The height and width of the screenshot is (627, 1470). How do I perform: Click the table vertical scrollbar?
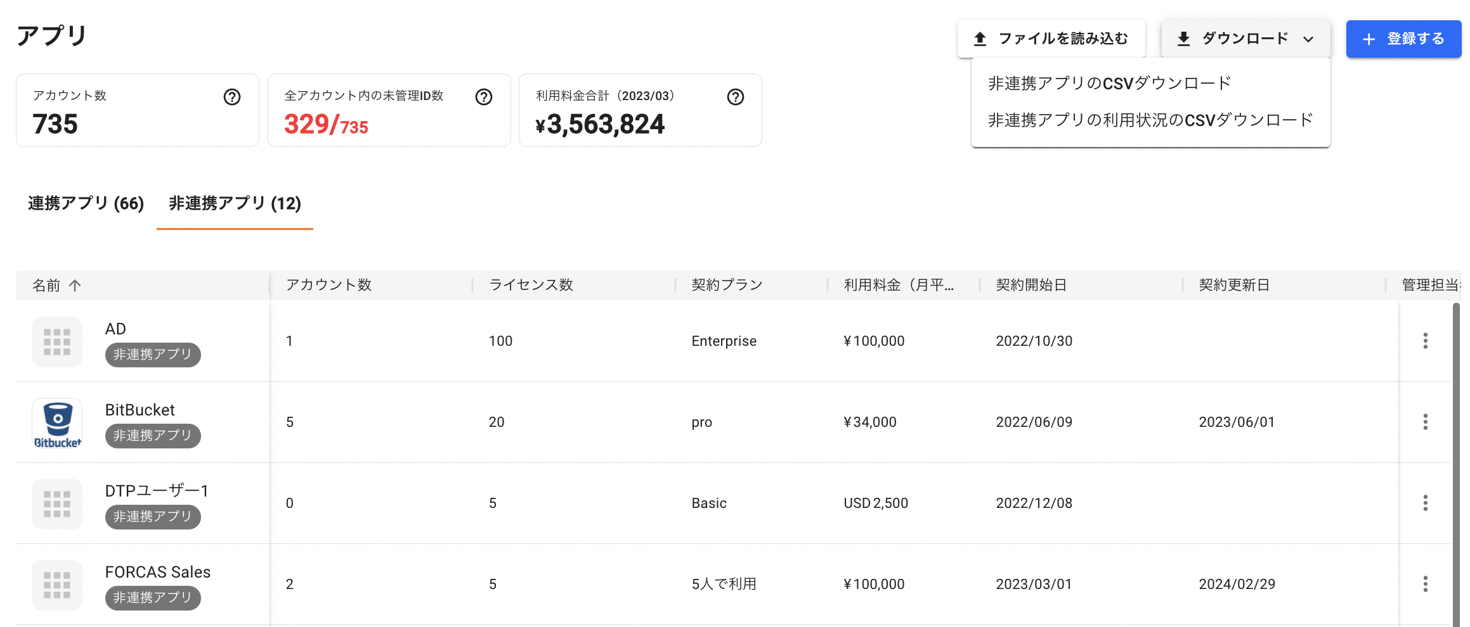(x=1456, y=462)
